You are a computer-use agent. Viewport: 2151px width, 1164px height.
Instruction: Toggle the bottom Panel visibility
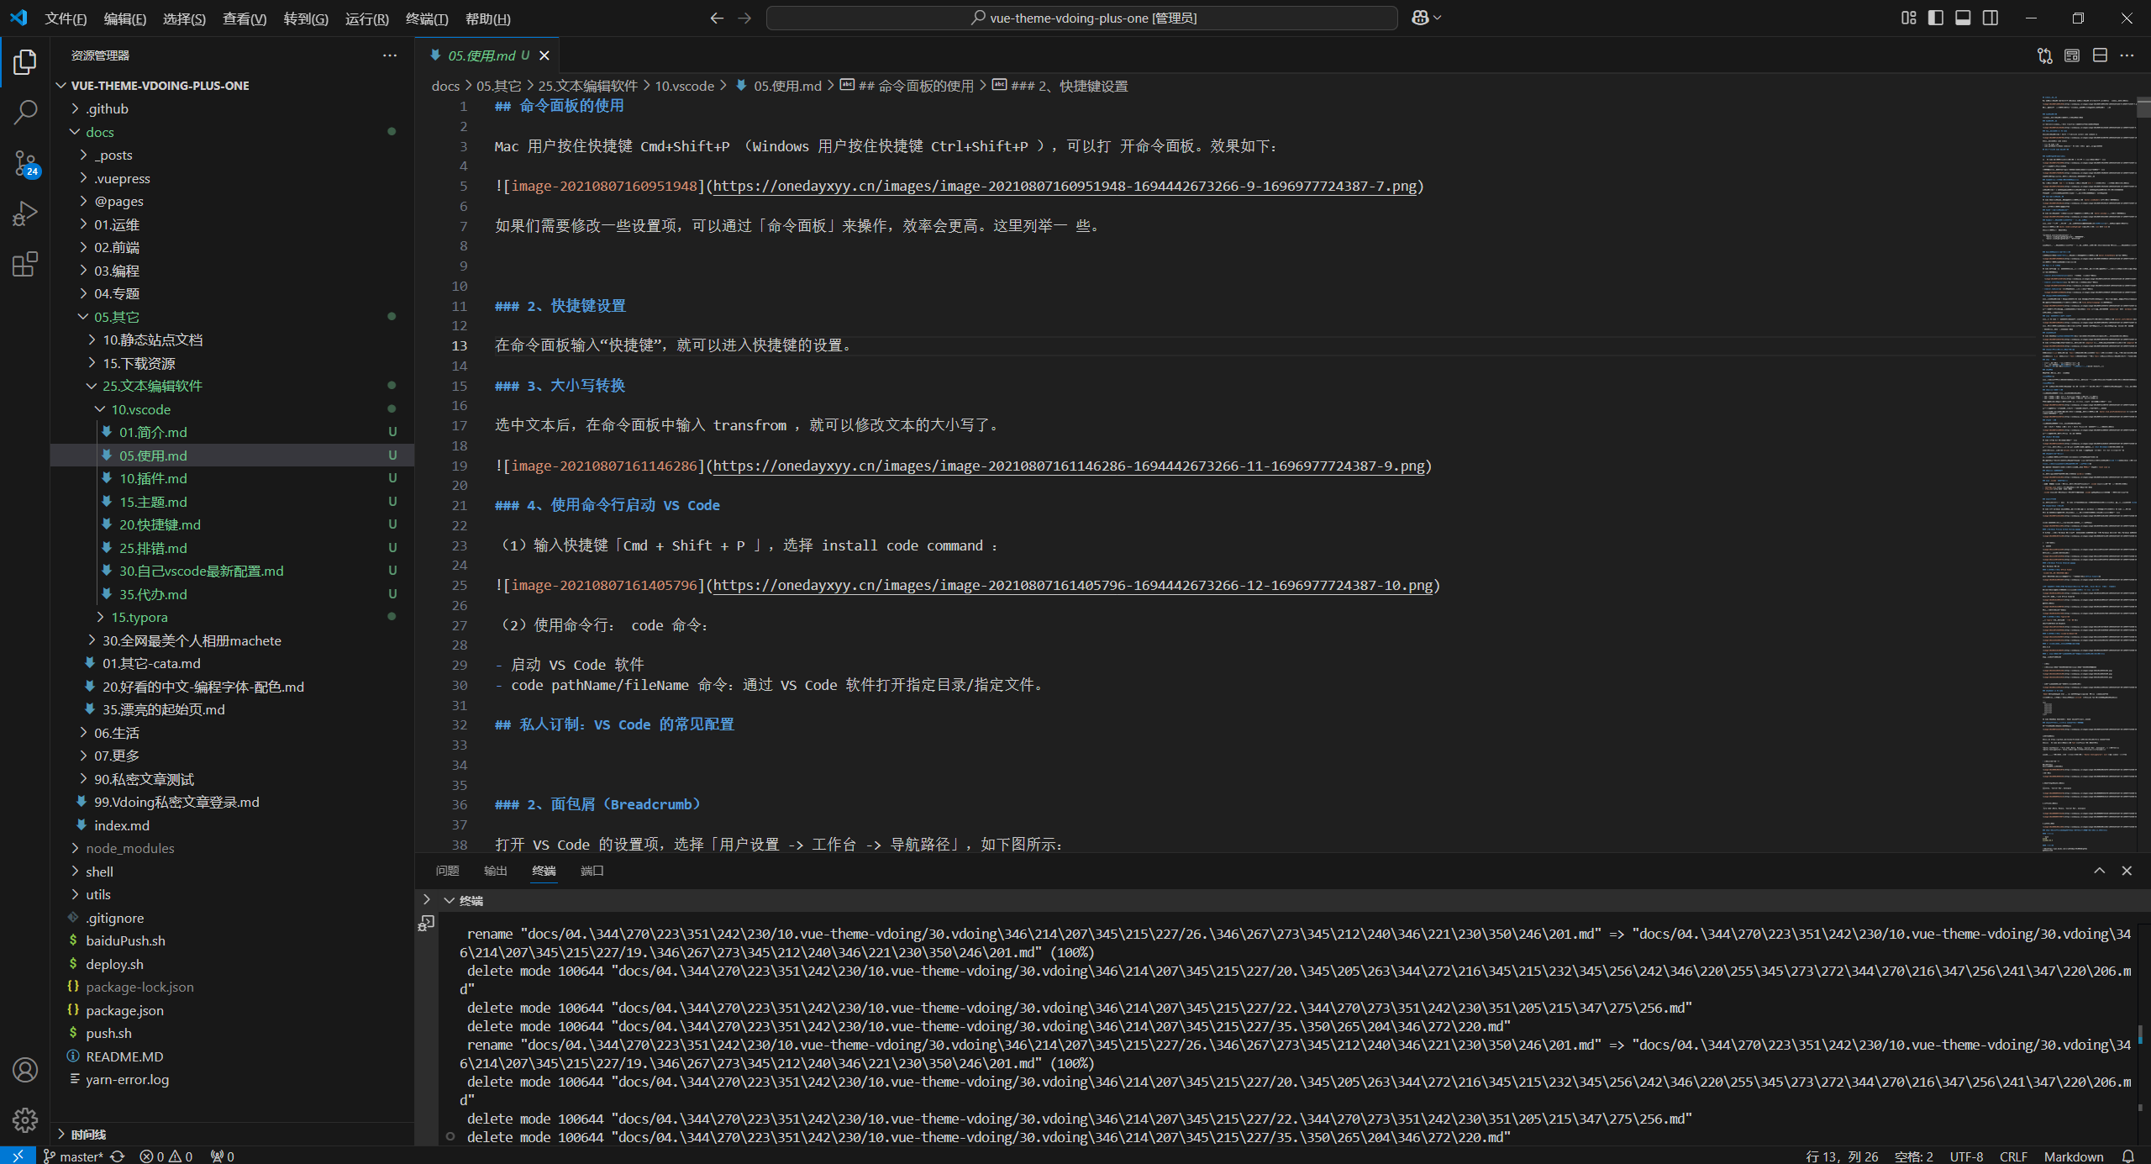(1963, 18)
